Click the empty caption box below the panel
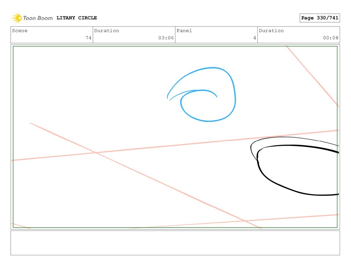This screenshot has width=351, height=271. 175,243
